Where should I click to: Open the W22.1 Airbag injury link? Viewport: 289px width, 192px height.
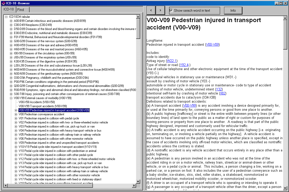pos(171,61)
